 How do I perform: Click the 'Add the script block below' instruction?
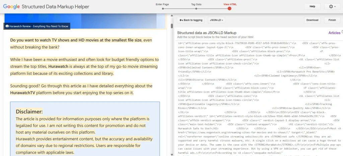click(215, 37)
